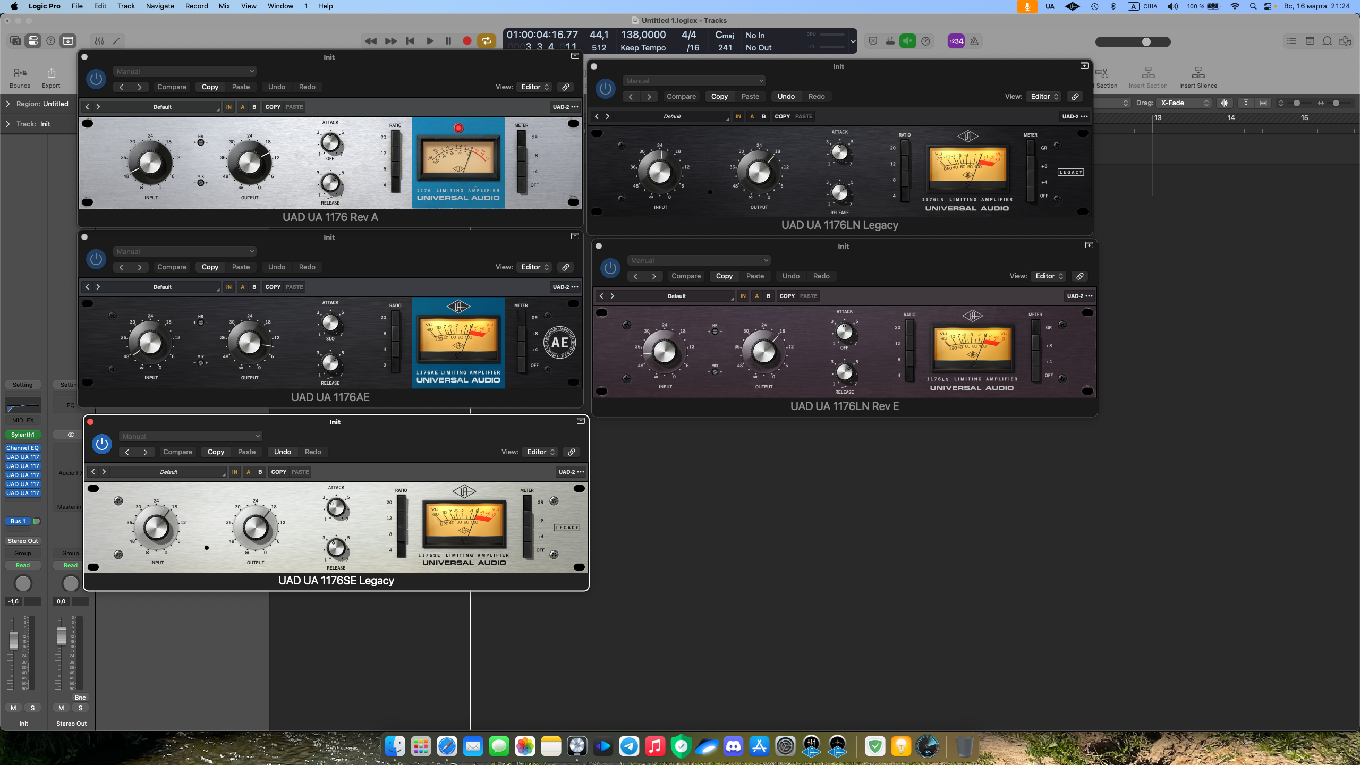Open the Navigate menu
1360x765 pixels.
[160, 6]
